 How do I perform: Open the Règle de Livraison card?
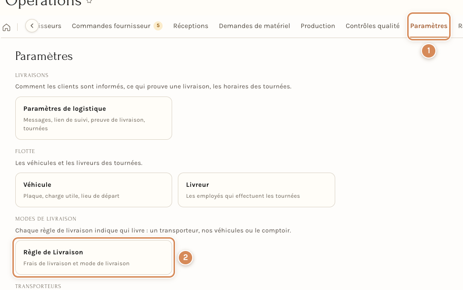coord(93,258)
